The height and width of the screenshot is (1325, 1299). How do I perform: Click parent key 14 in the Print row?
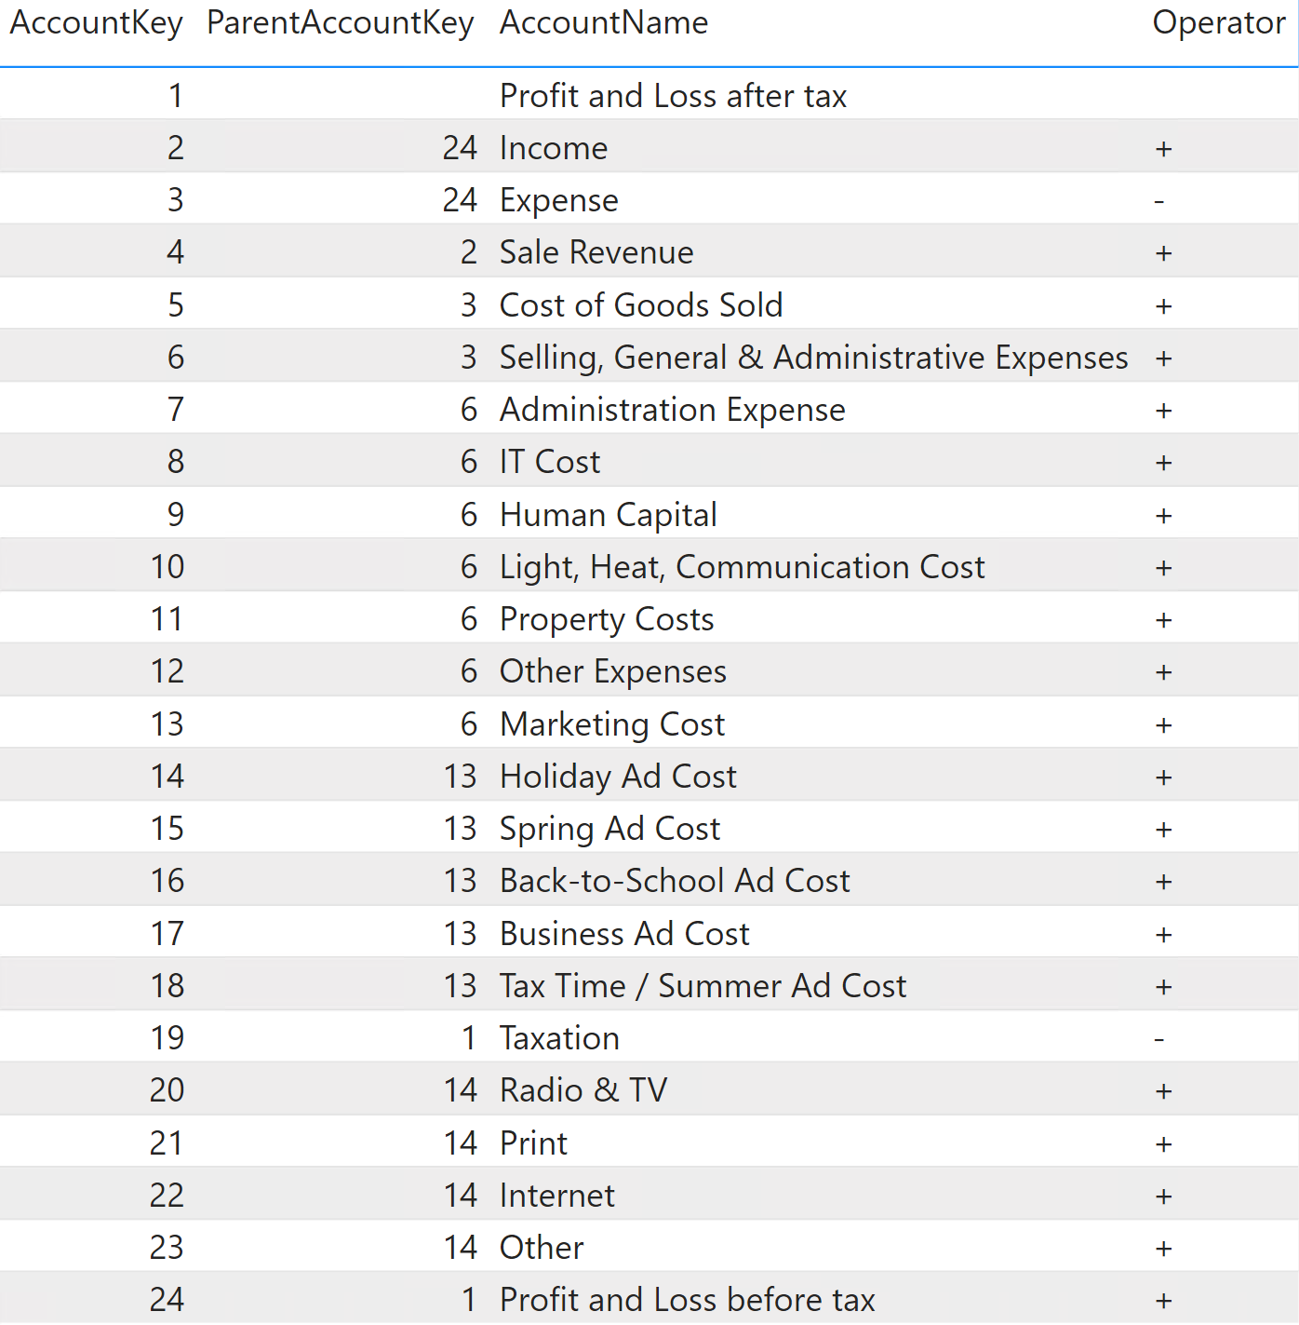click(x=460, y=1143)
